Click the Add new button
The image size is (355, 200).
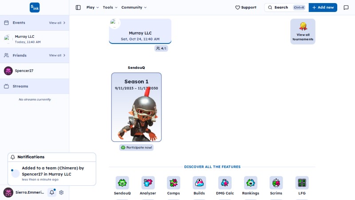[323, 8]
